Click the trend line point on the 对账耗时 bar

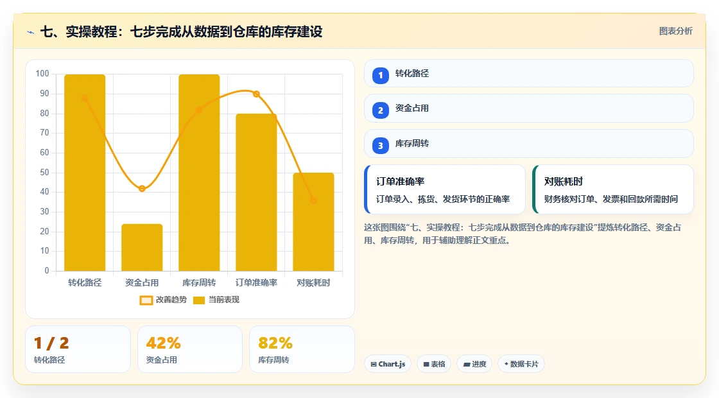314,200
